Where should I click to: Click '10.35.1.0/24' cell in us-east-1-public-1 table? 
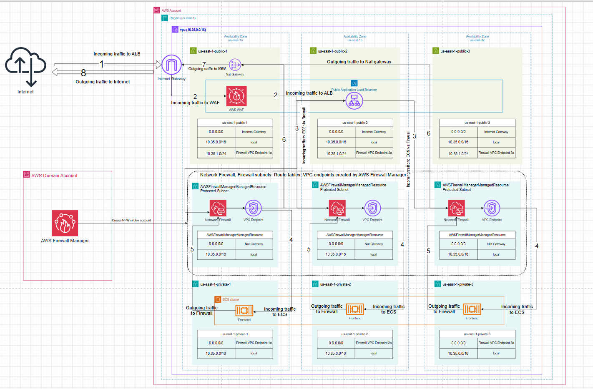[216, 153]
